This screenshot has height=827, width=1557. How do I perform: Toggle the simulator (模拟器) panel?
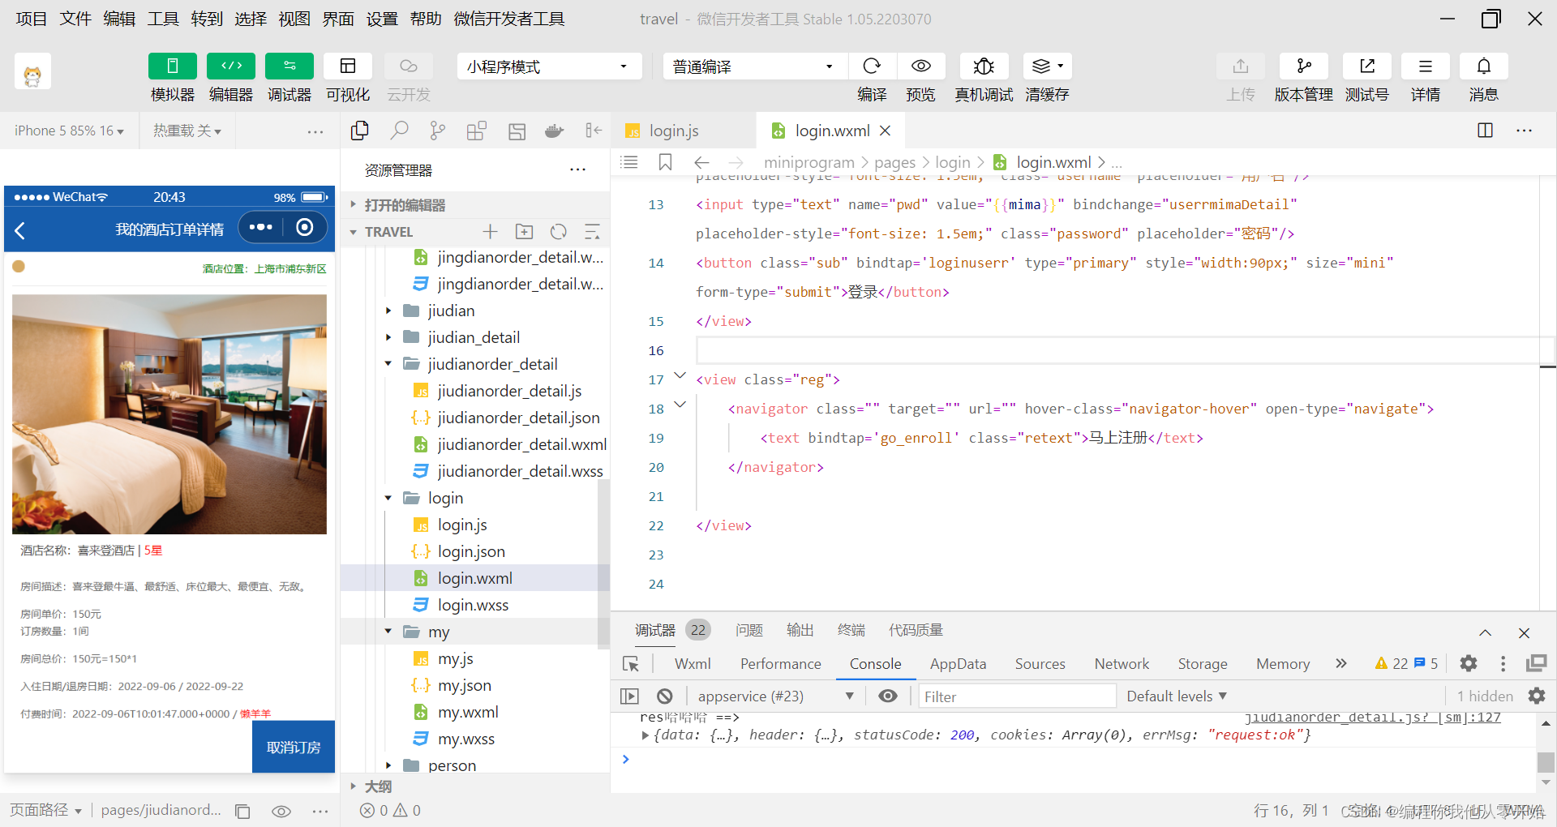(x=172, y=66)
